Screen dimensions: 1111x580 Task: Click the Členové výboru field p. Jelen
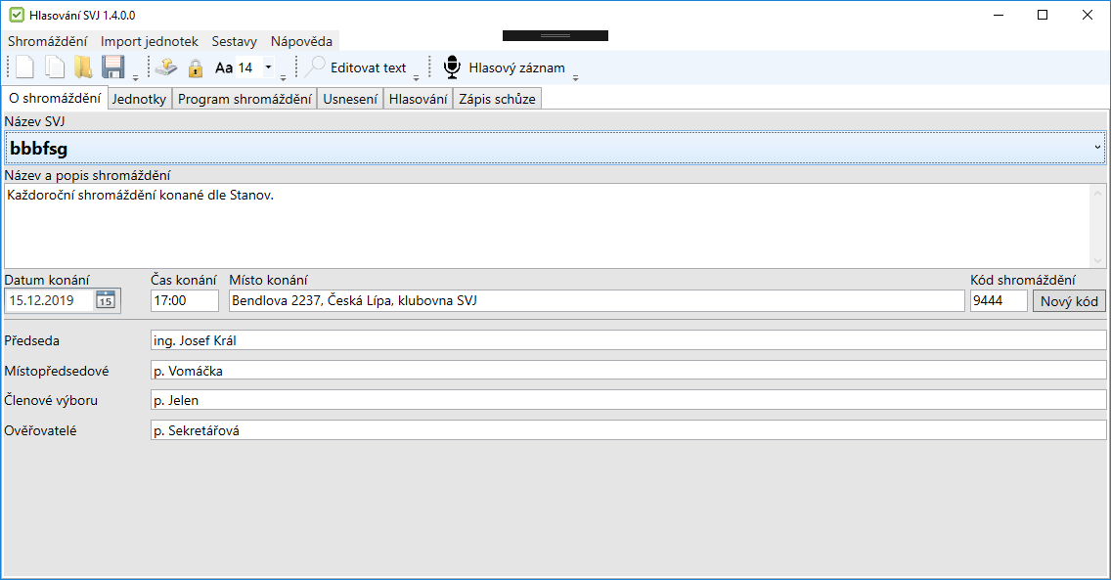[x=629, y=400]
